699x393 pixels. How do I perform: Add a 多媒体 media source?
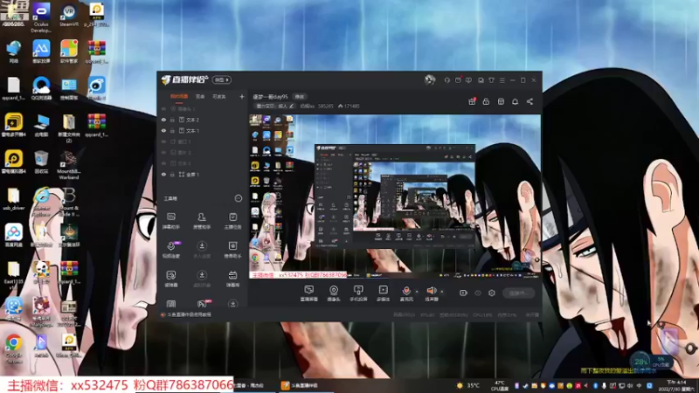[383, 293]
